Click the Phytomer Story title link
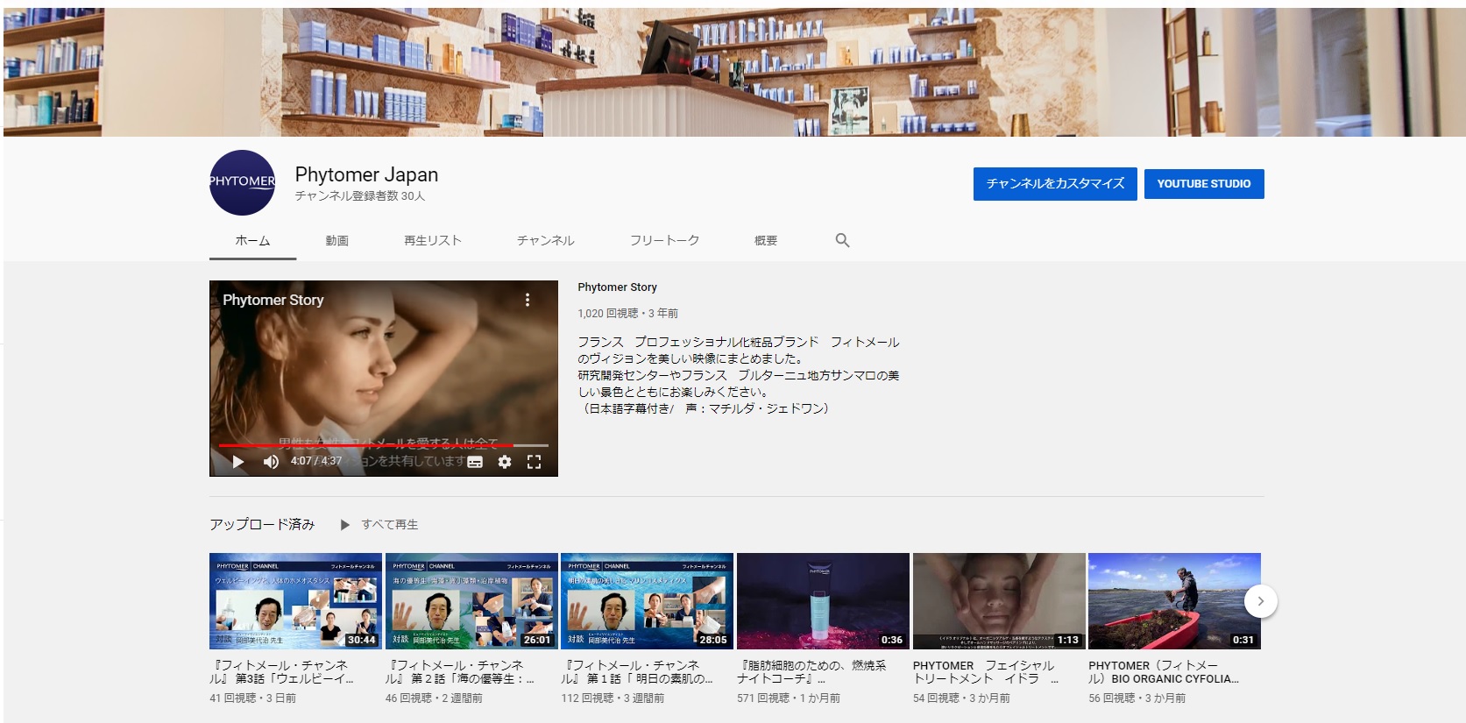Viewport: 1466px width, 723px height. pos(617,287)
